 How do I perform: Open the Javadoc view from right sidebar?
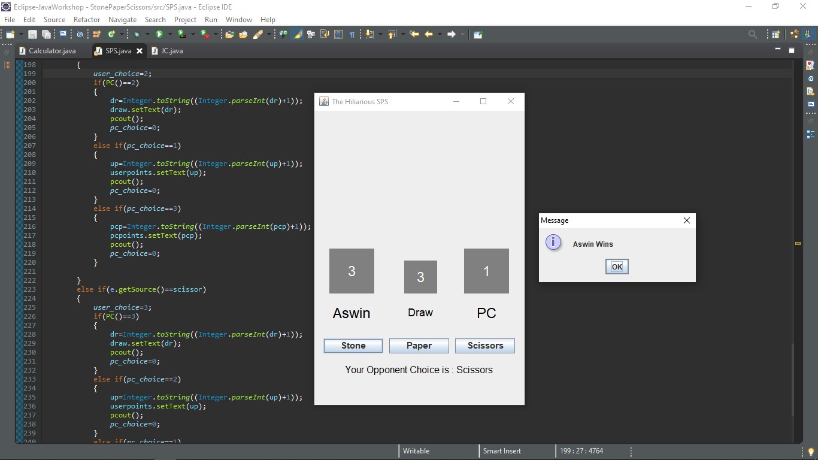tap(811, 78)
